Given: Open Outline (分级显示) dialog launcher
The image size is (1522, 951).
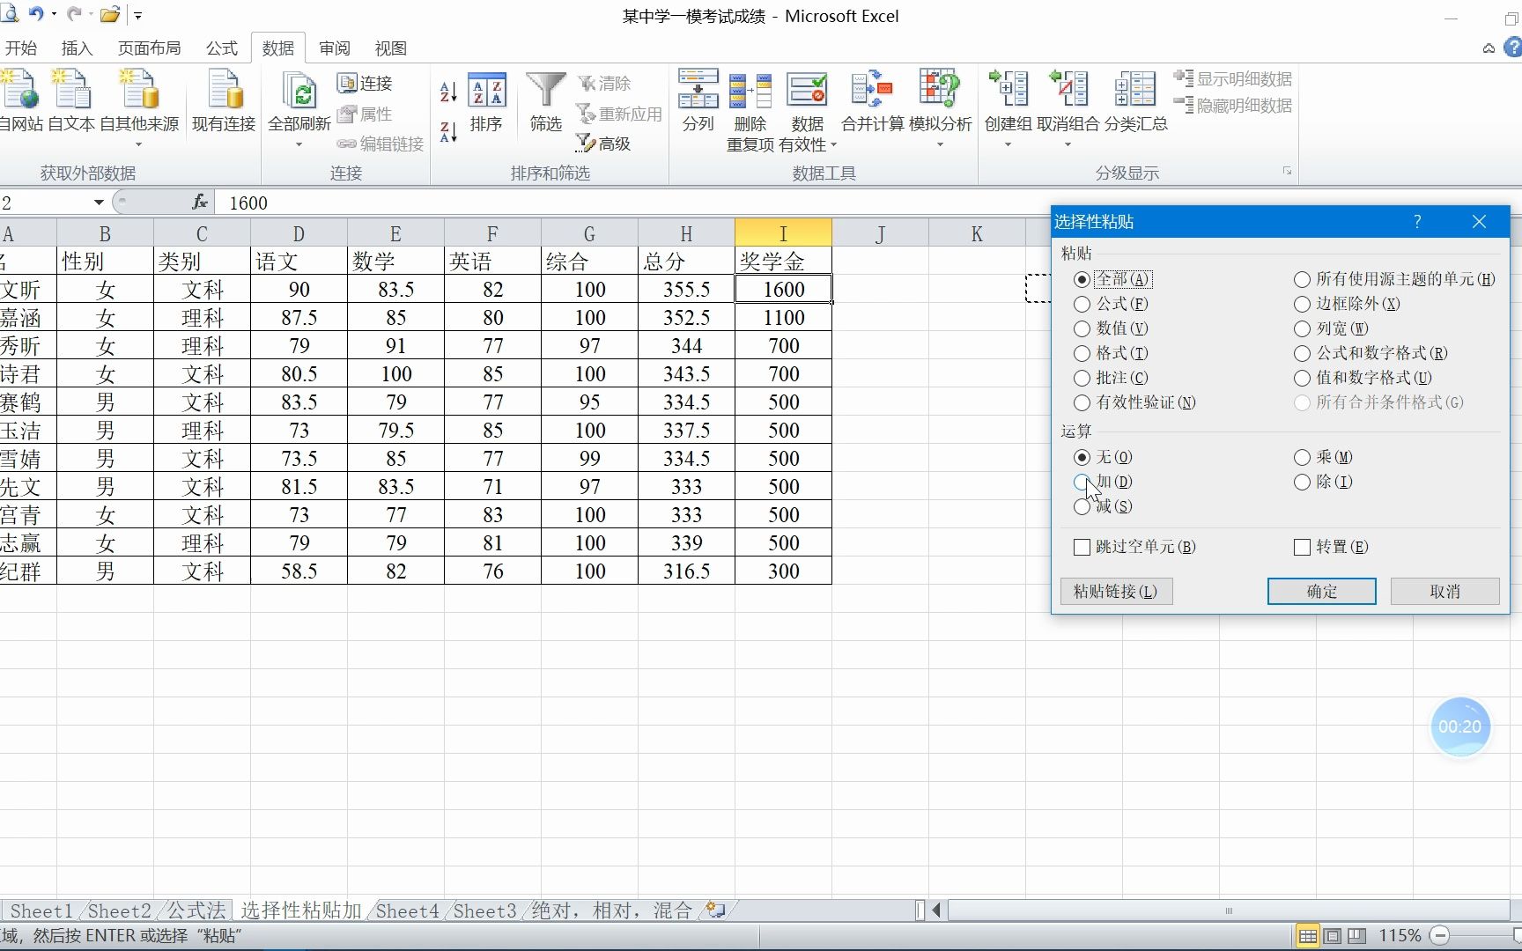Looking at the screenshot, I should click(1287, 171).
